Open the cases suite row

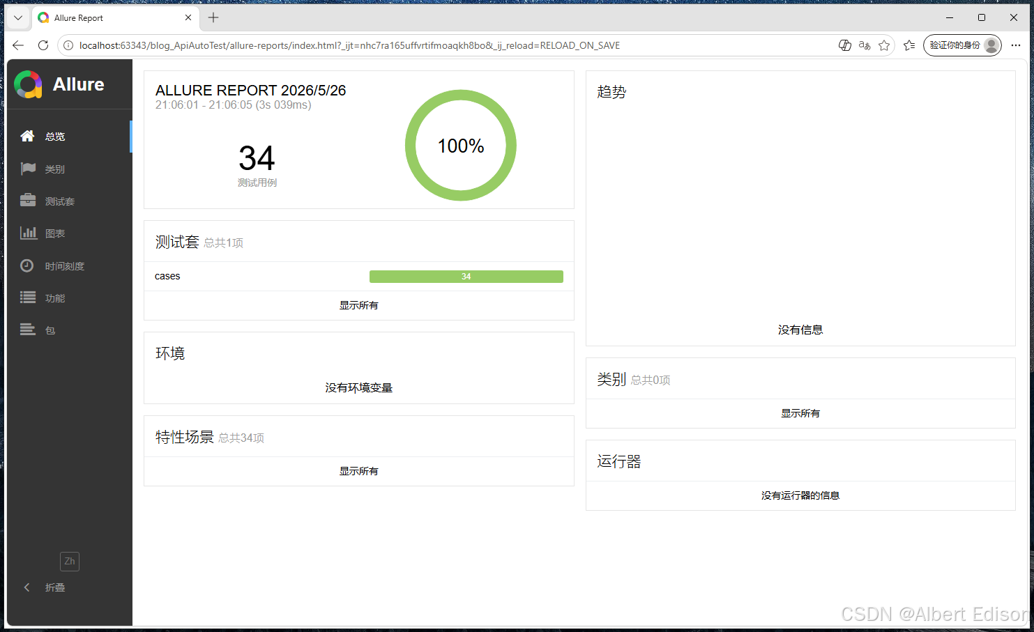pyautogui.click(x=359, y=276)
